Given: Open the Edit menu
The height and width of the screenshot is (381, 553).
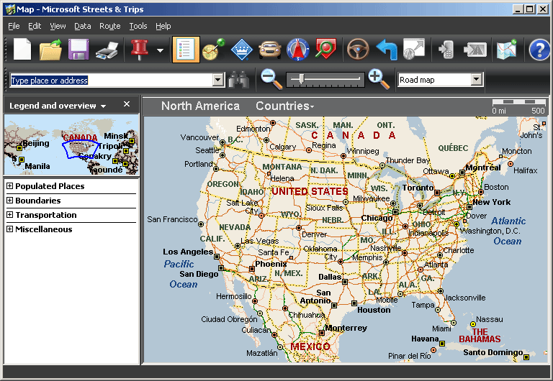Looking at the screenshot, I should point(35,26).
